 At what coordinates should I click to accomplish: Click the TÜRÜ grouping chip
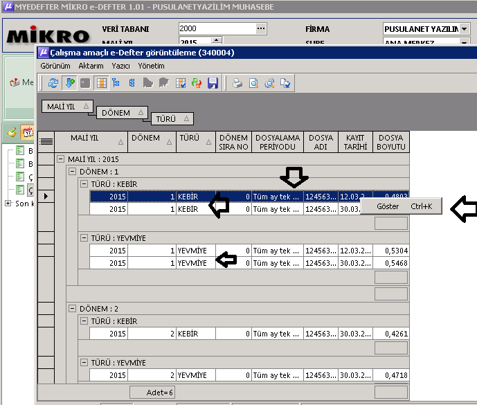[x=172, y=119]
